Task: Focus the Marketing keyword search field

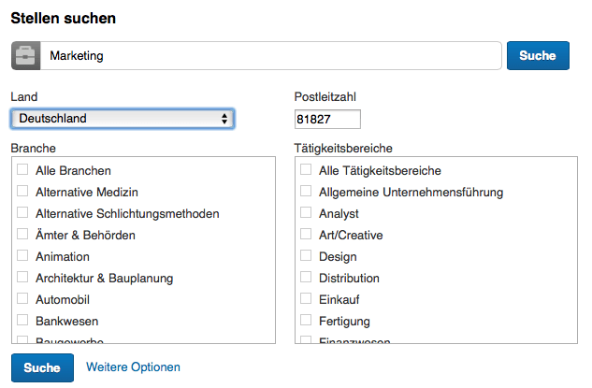Action: (270, 56)
